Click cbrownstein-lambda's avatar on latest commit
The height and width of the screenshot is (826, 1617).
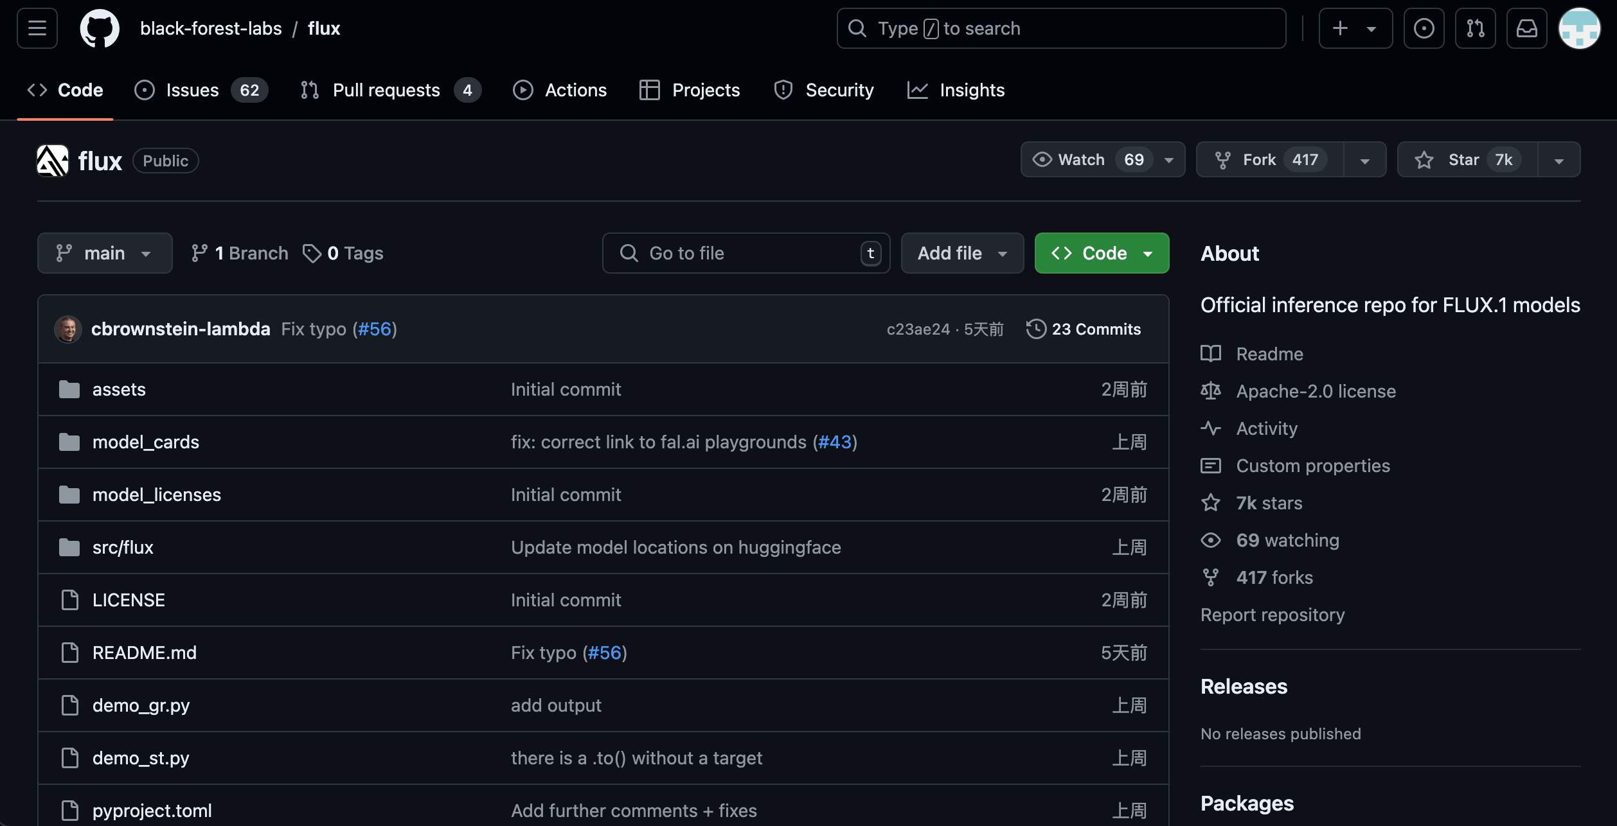coord(67,329)
